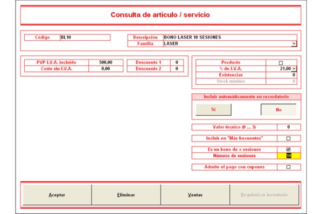Viewport: 322px width, 214px height.
Task: Click the Descuento 1 value field
Action: pyautogui.click(x=177, y=62)
